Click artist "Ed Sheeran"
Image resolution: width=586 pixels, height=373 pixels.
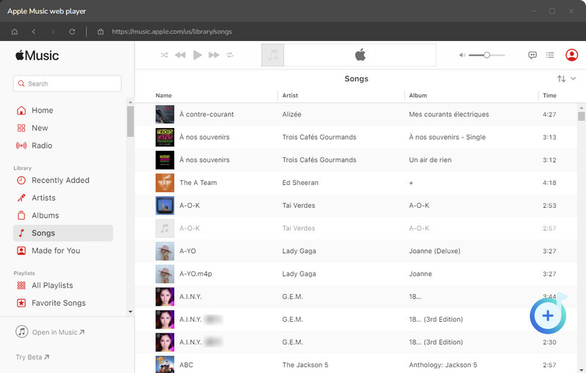pos(300,182)
